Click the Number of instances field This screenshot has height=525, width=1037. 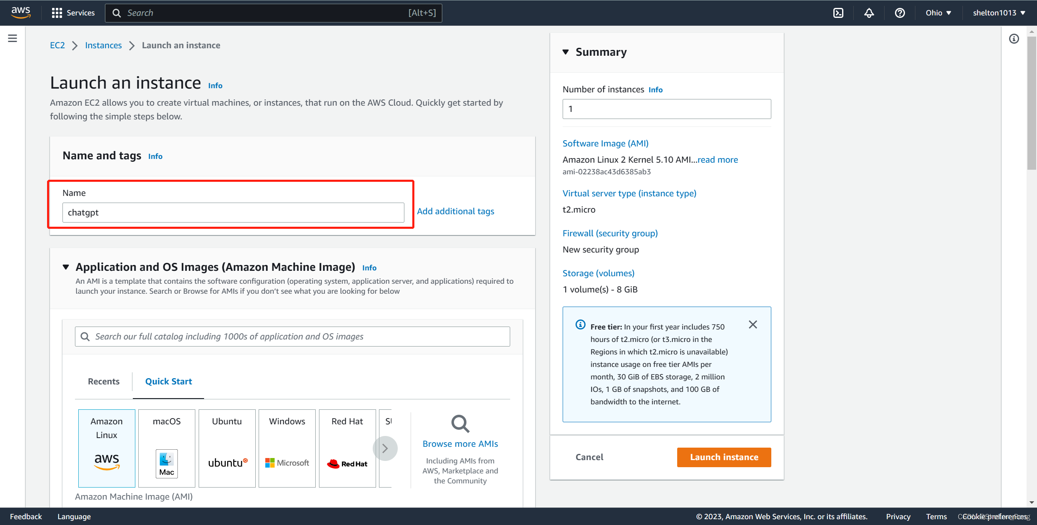667,109
